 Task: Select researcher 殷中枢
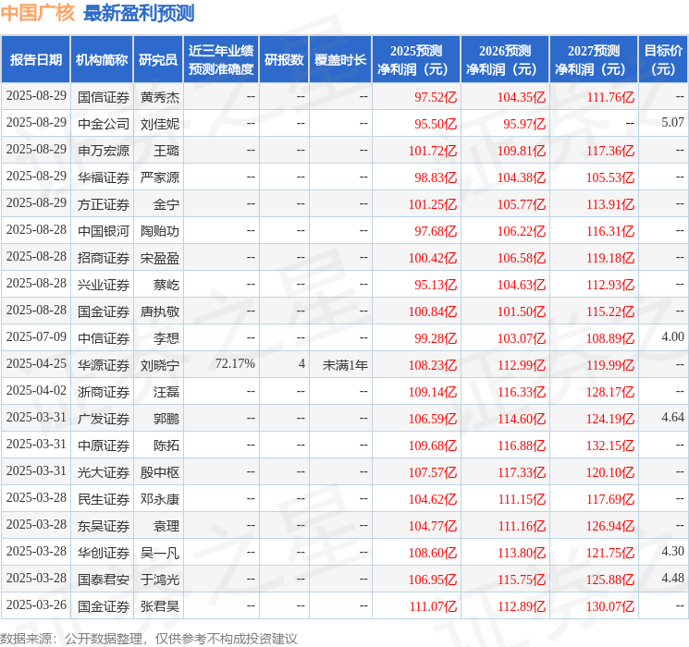pyautogui.click(x=159, y=471)
